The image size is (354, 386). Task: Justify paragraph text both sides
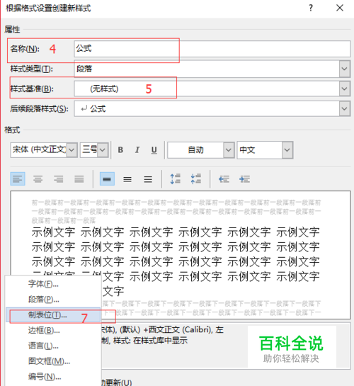pos(79,178)
